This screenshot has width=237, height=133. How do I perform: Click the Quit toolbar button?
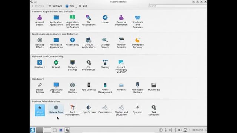83,6
